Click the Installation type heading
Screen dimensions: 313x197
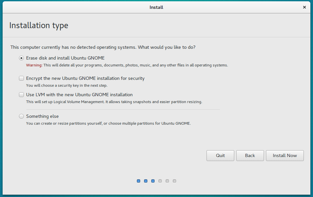[x=39, y=26]
